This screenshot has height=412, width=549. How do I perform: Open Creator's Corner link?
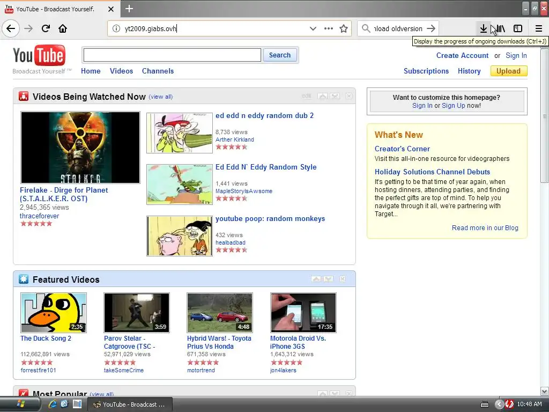tap(402, 149)
